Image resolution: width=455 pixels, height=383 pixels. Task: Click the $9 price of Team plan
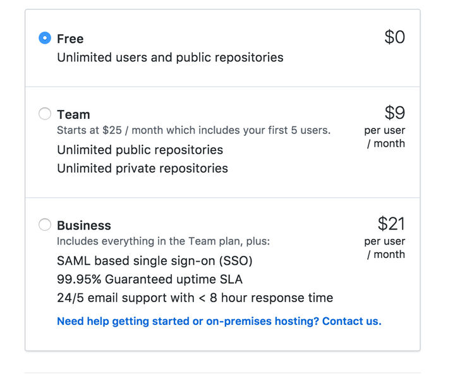tap(394, 113)
